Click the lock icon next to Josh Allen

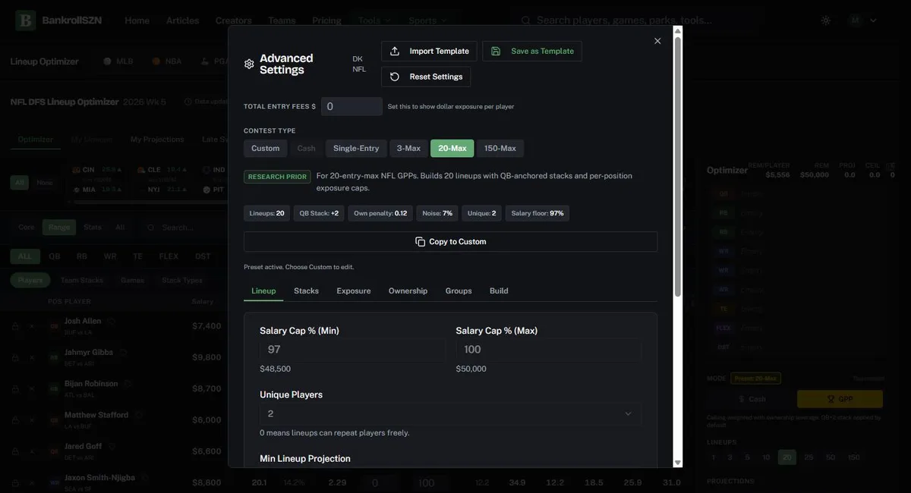(15, 326)
